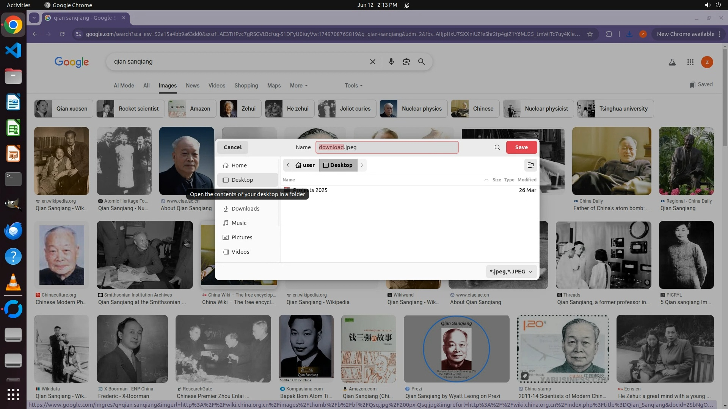Screen dimensions: 728x409
Task: Expand the Tools dropdown
Action: [x=353, y=86]
